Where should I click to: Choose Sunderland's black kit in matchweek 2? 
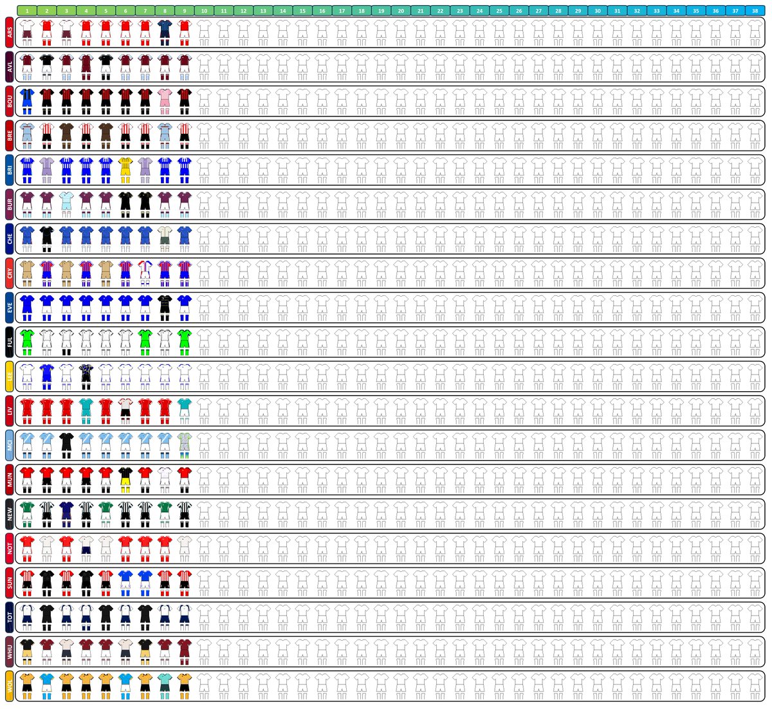point(47,584)
